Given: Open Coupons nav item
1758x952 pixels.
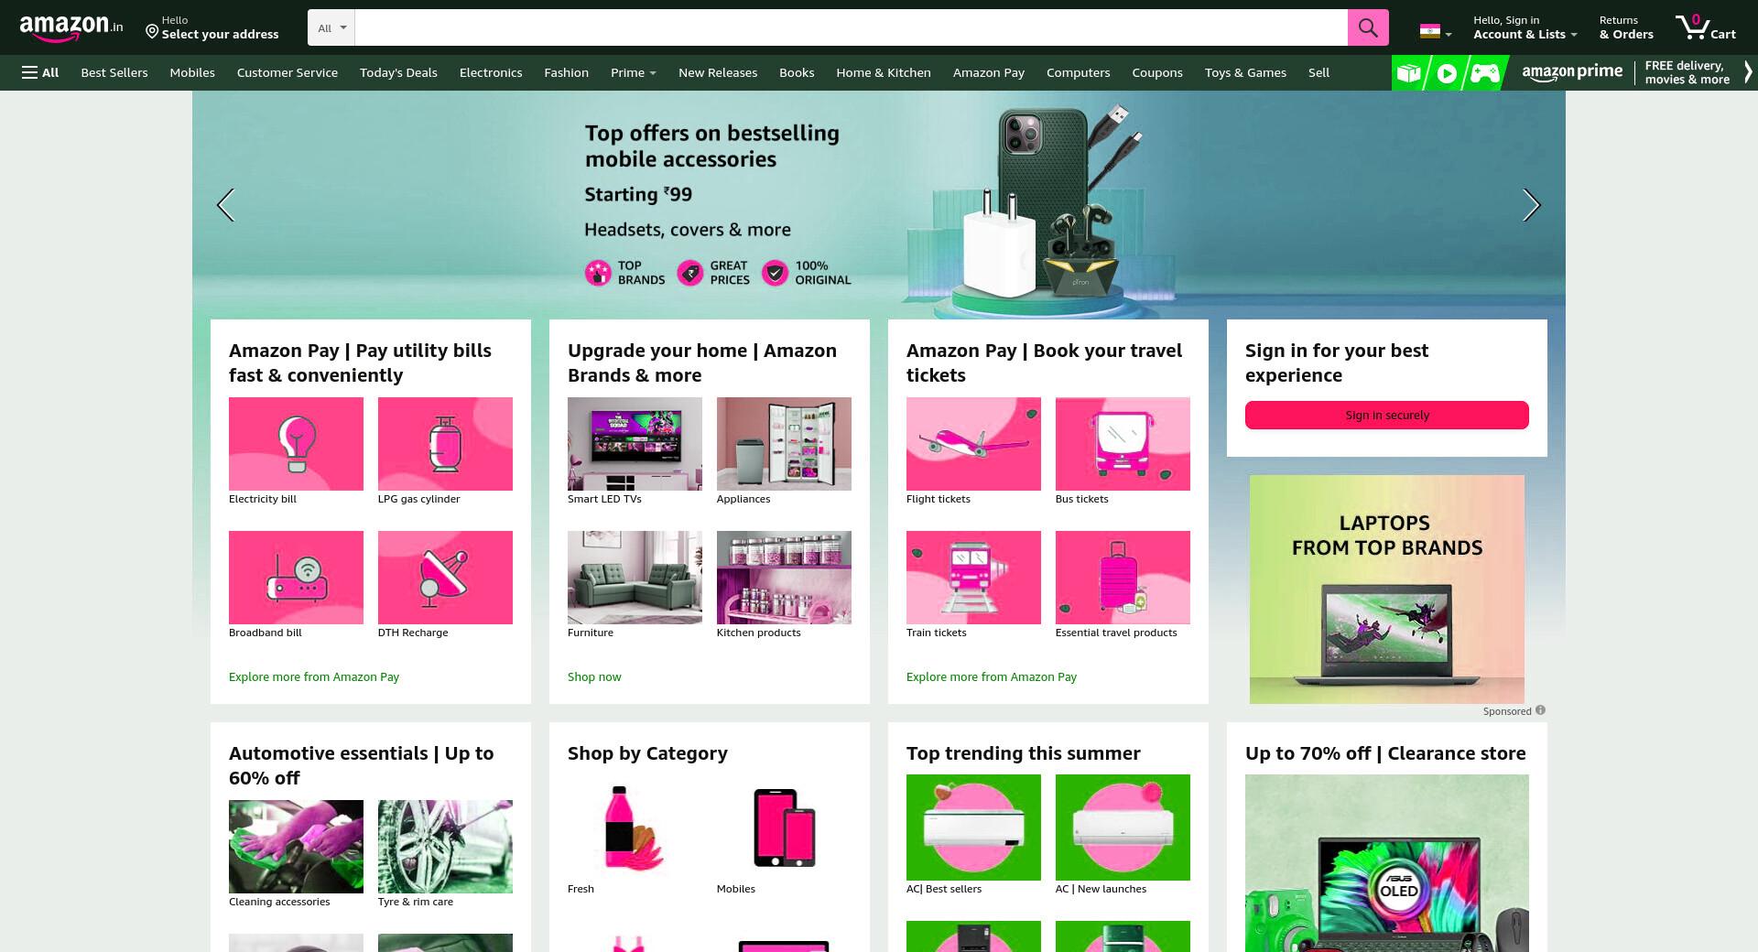Looking at the screenshot, I should pyautogui.click(x=1157, y=72).
